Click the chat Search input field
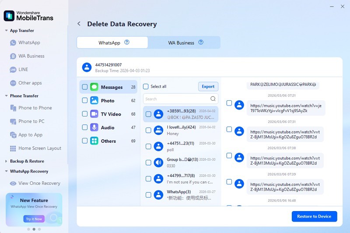Viewport: 350px width, 233px height. [176, 99]
